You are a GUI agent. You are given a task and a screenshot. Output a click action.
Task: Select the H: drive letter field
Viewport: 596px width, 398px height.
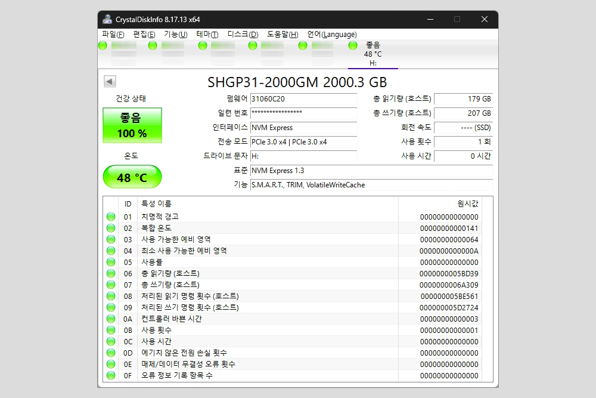click(303, 156)
